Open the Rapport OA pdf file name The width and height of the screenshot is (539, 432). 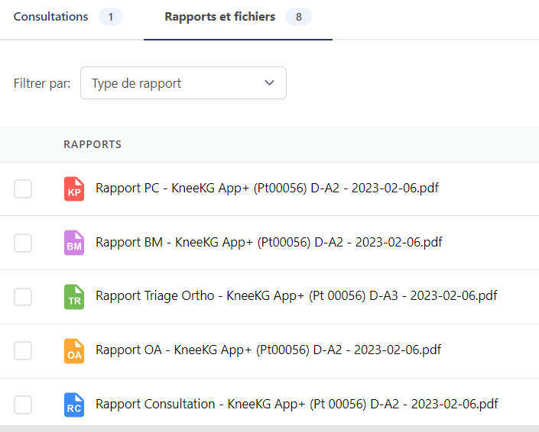(x=268, y=350)
